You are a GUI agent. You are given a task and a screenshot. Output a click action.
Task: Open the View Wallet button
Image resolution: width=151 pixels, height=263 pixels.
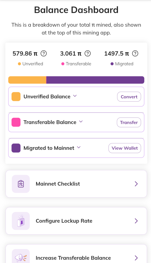125,148
